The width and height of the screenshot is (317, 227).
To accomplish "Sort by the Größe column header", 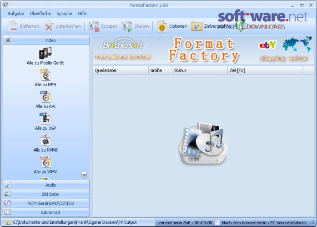I will tap(160, 70).
